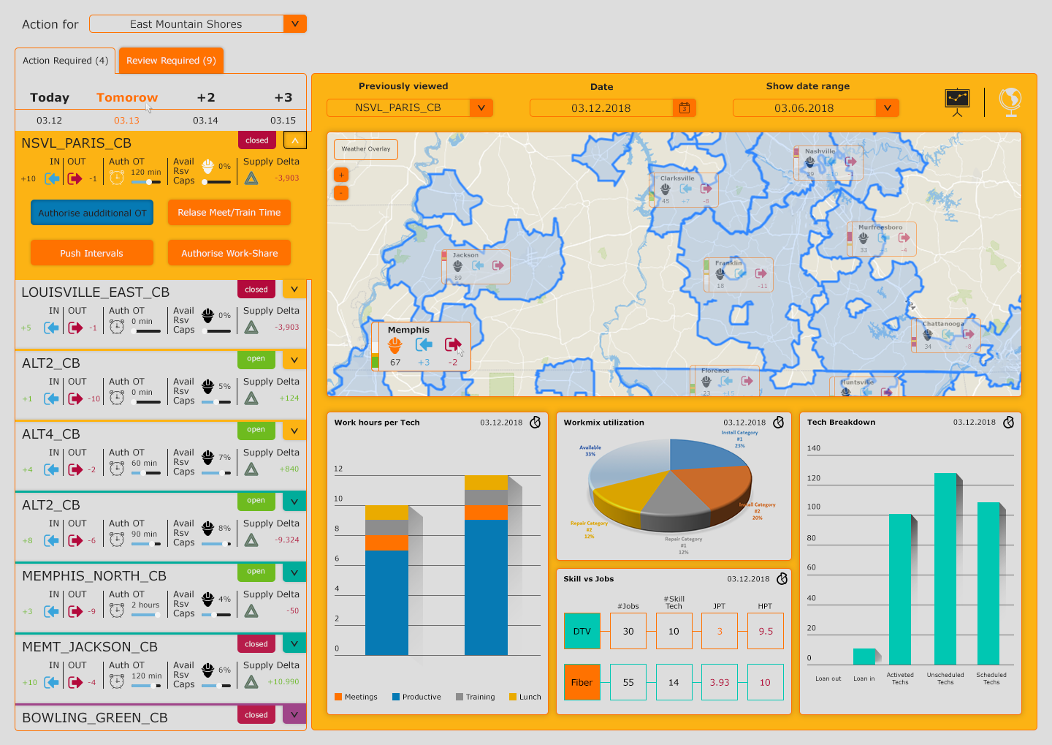Expand the LOUISVILLE_EAST_CB card
Image resolution: width=1052 pixels, height=745 pixels.
point(294,290)
